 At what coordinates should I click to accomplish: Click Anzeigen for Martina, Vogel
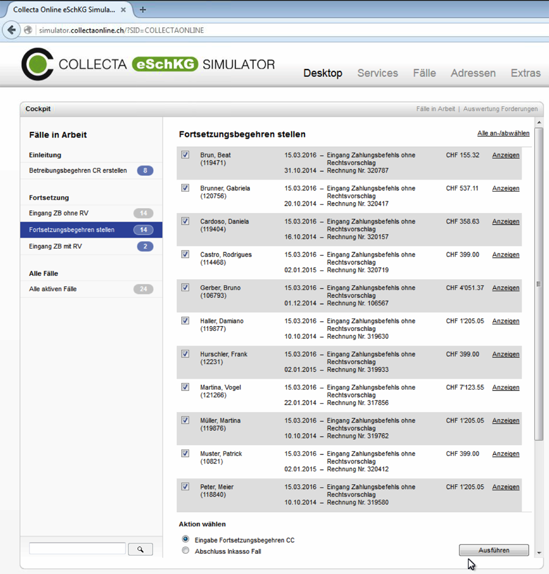pos(506,387)
